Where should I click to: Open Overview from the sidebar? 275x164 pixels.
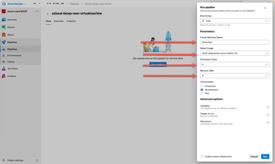pyautogui.click(x=12, y=20)
